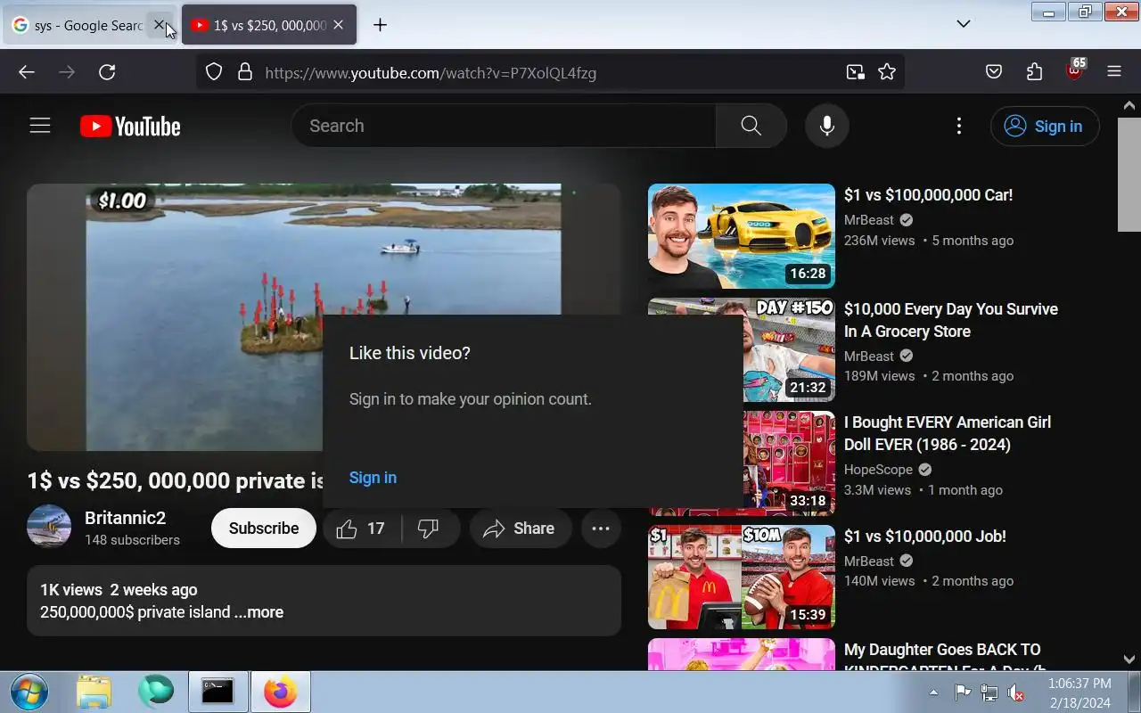Share the video

520,529
